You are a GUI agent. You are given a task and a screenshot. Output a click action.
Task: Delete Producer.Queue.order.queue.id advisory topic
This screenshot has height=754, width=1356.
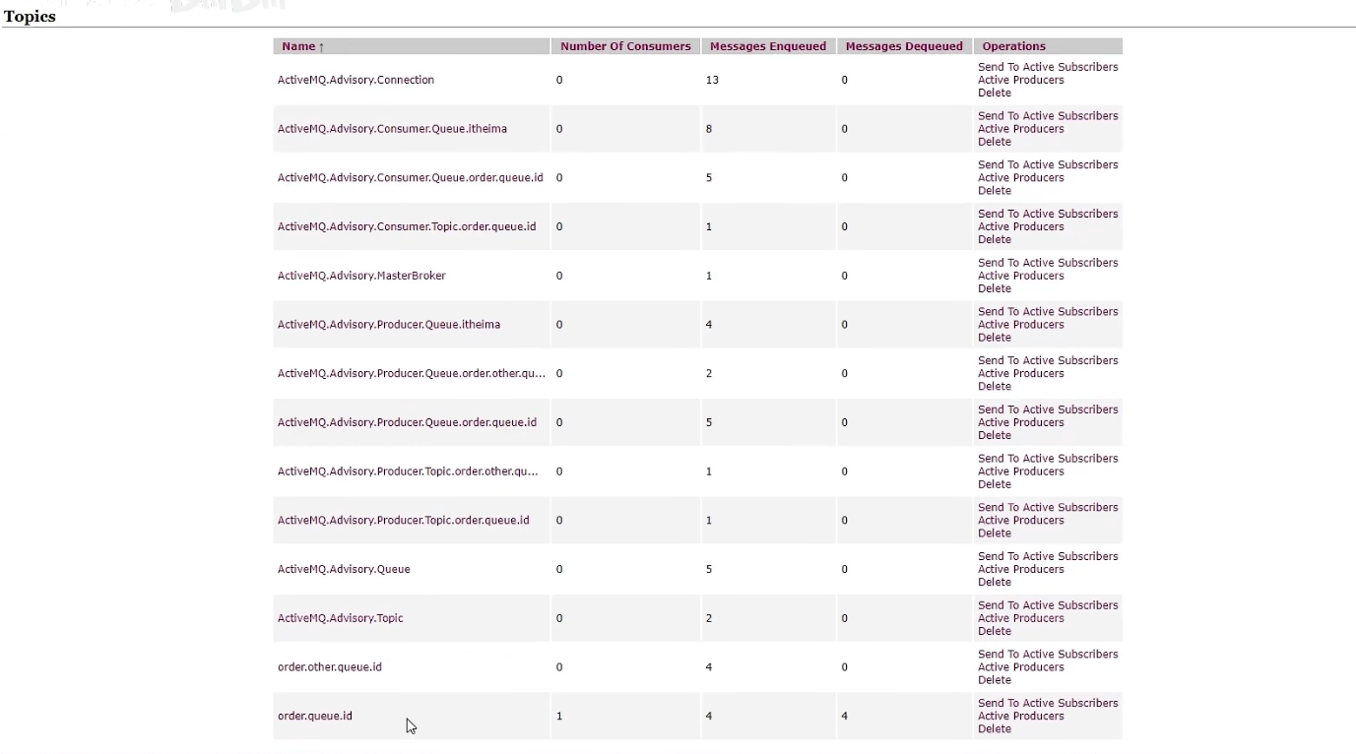pos(995,435)
